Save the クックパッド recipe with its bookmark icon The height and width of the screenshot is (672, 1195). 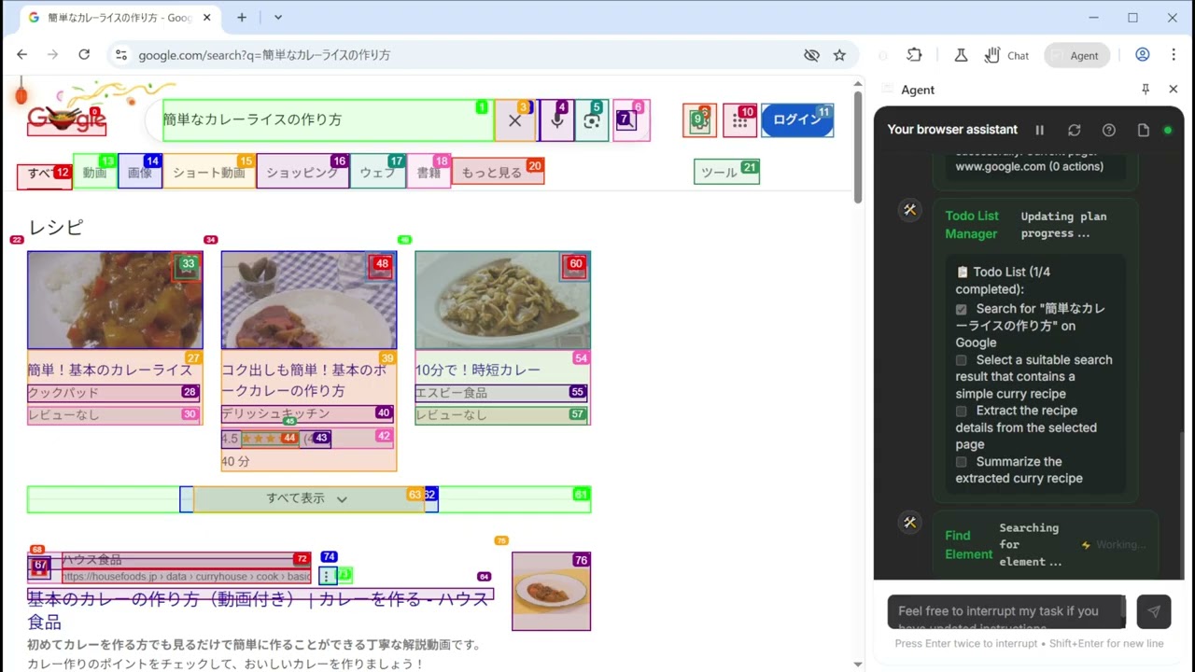(x=187, y=266)
